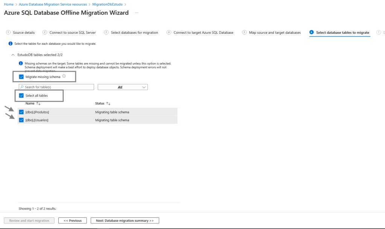Deselect the [dbo].[Produtos] table checkbox
385x229 pixels.
(21, 112)
